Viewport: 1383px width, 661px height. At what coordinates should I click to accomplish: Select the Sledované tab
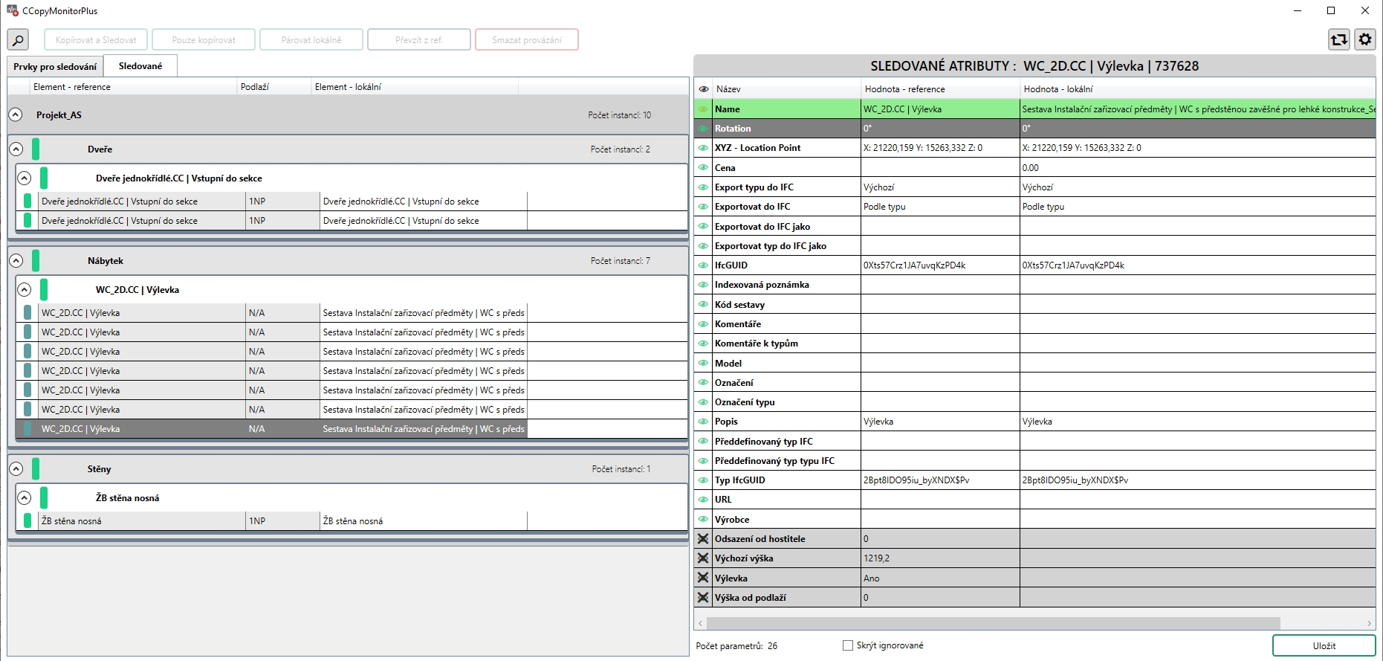coord(140,65)
